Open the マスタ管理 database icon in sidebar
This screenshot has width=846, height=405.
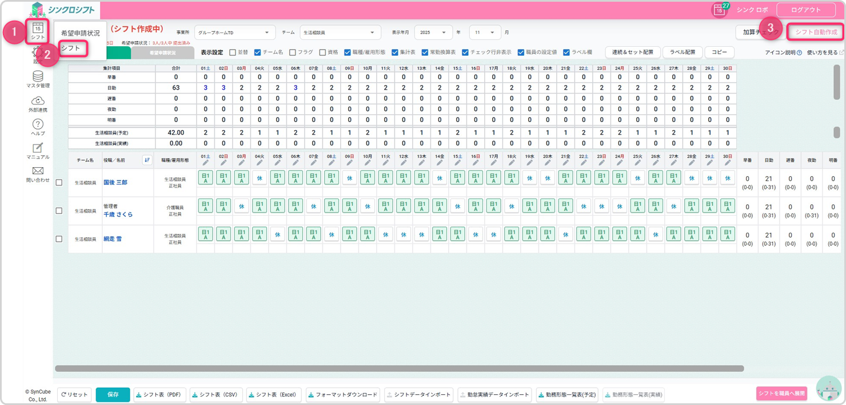click(x=38, y=76)
